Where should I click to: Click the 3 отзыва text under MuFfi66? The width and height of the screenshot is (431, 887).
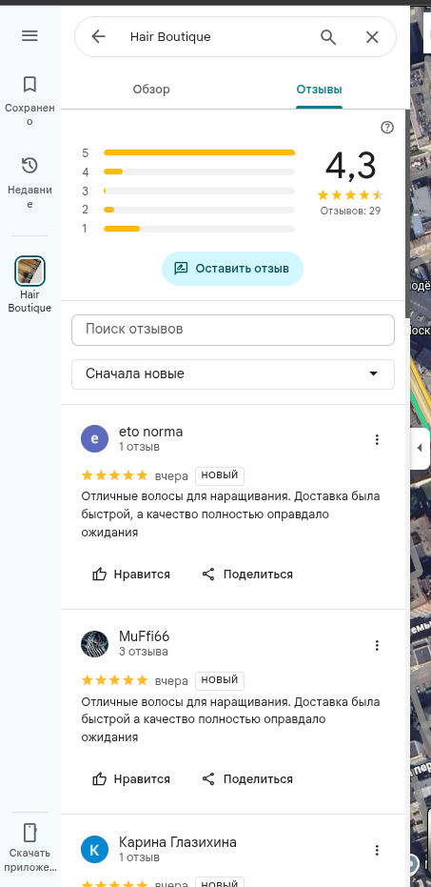pos(144,652)
